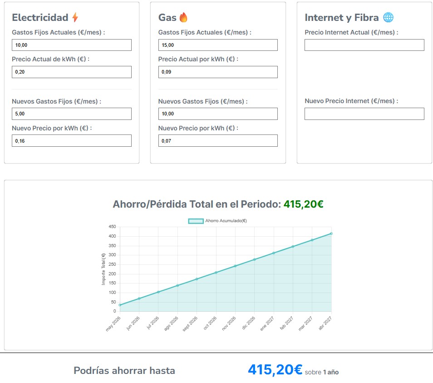Screen dimensions: 433x383
Task: Click the gas Nuevo Precio por kWh field
Action: 218,141
